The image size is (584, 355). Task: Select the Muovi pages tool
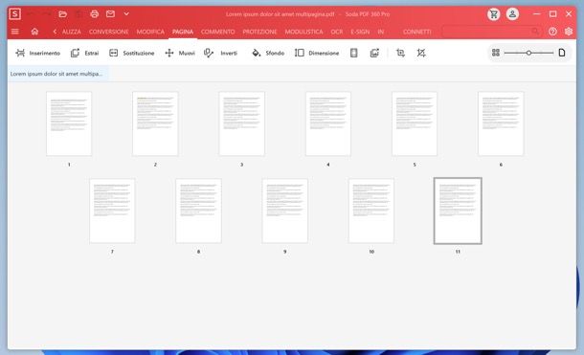click(x=180, y=54)
